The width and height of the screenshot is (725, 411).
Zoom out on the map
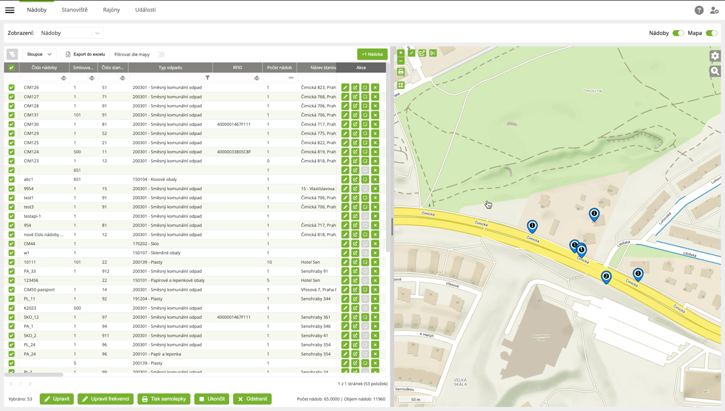click(x=401, y=61)
